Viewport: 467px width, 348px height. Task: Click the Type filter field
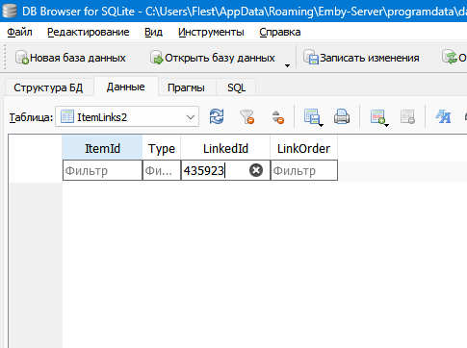[x=162, y=170]
